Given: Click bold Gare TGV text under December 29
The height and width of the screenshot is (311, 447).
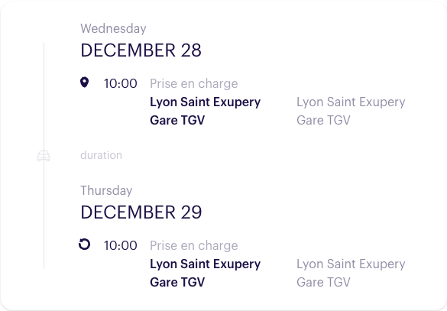Looking at the screenshot, I should click(x=177, y=282).
